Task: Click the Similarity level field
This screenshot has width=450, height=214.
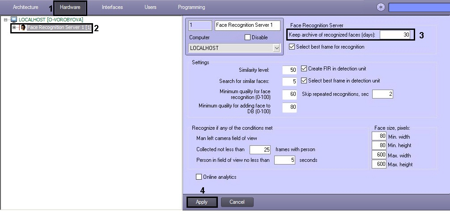Action: [289, 70]
